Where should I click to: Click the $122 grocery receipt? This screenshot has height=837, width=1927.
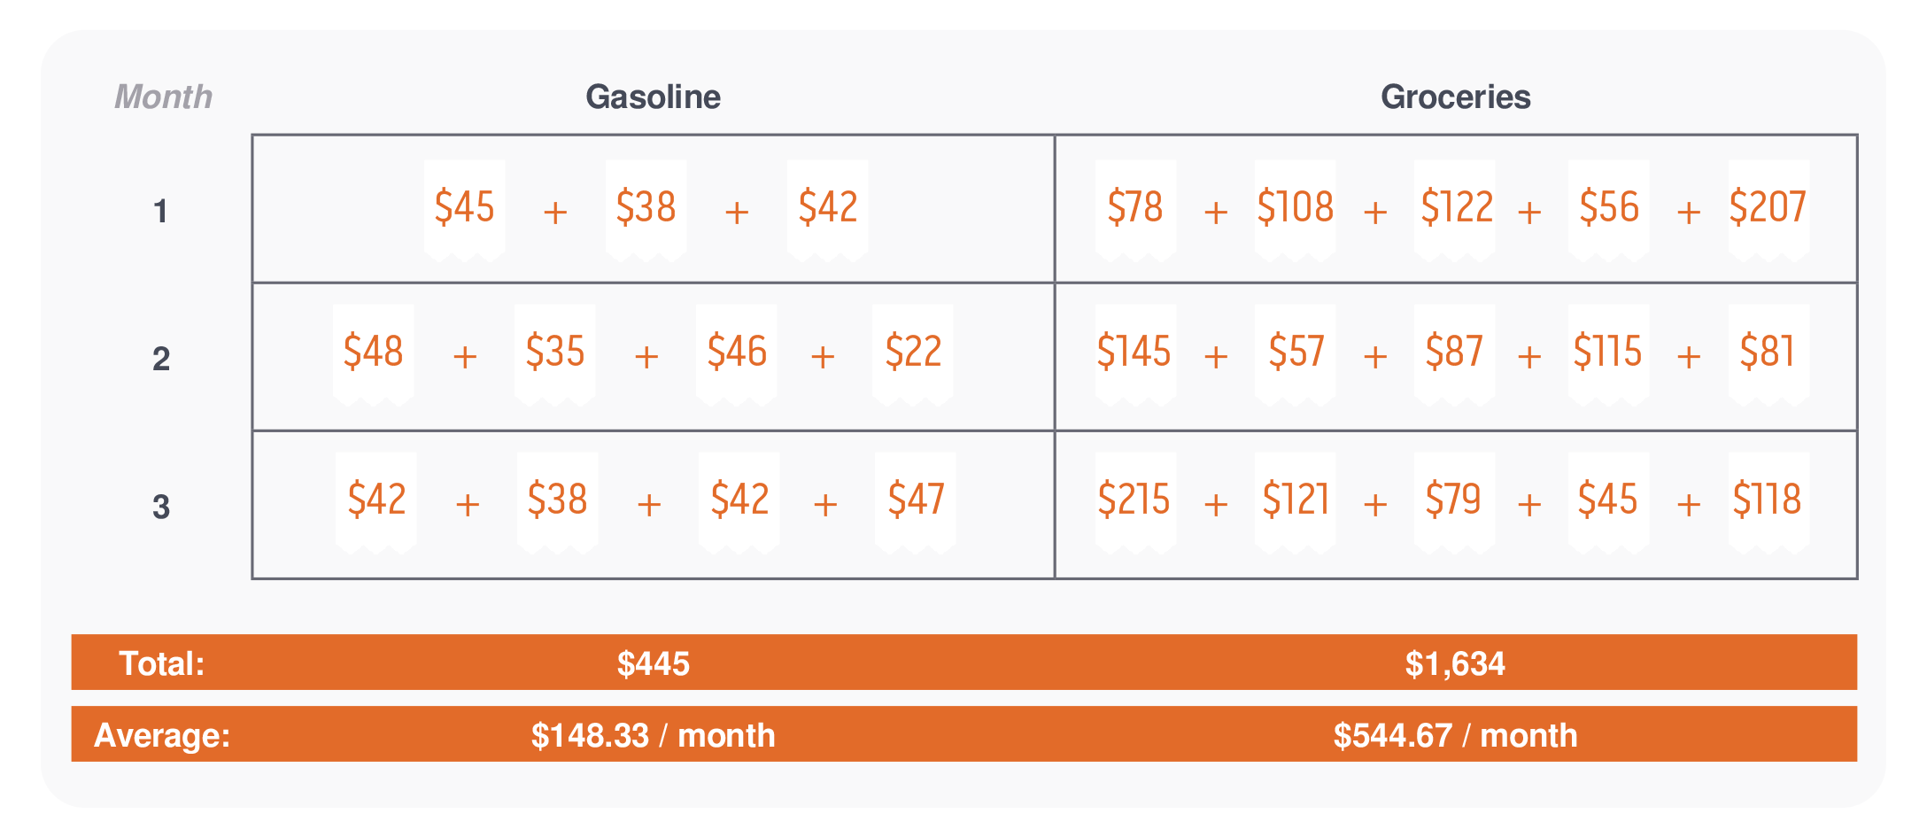point(1454,211)
